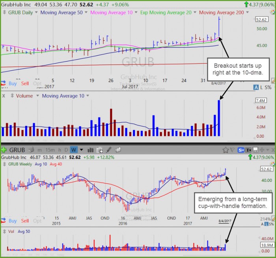Open timeframe dropdown arrow next to W

tap(81, 150)
